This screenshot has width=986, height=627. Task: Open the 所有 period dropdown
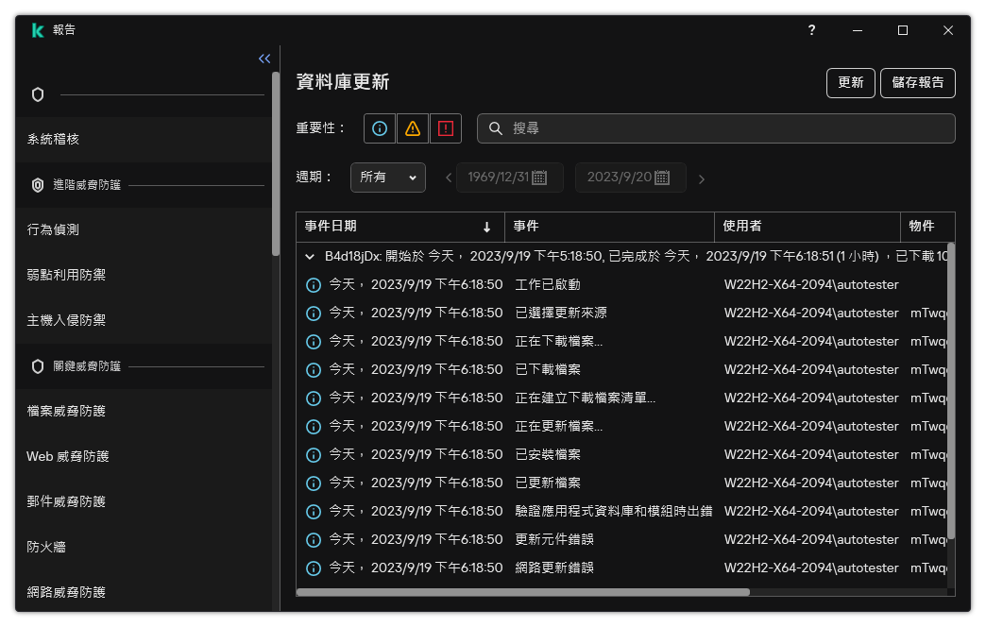387,177
